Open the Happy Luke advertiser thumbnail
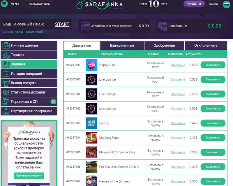 (91, 65)
